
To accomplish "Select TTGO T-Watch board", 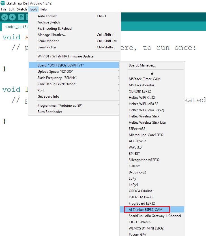I will click(x=152, y=222).
